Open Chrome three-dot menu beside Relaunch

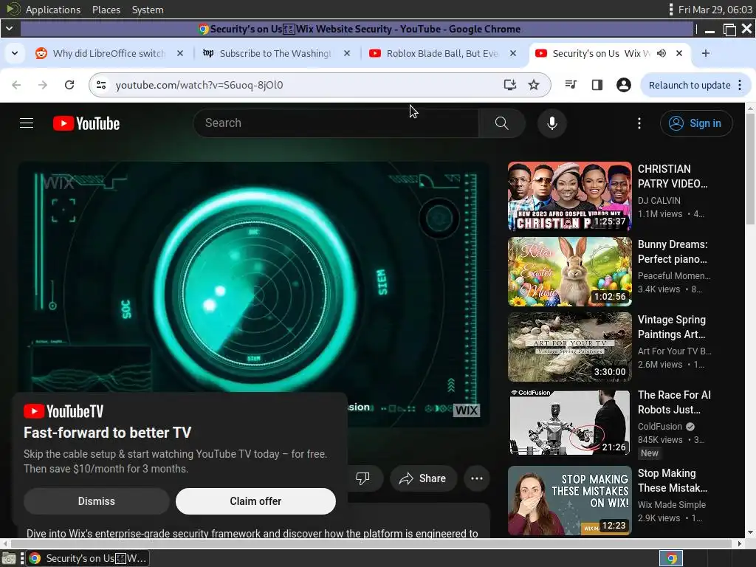point(740,85)
